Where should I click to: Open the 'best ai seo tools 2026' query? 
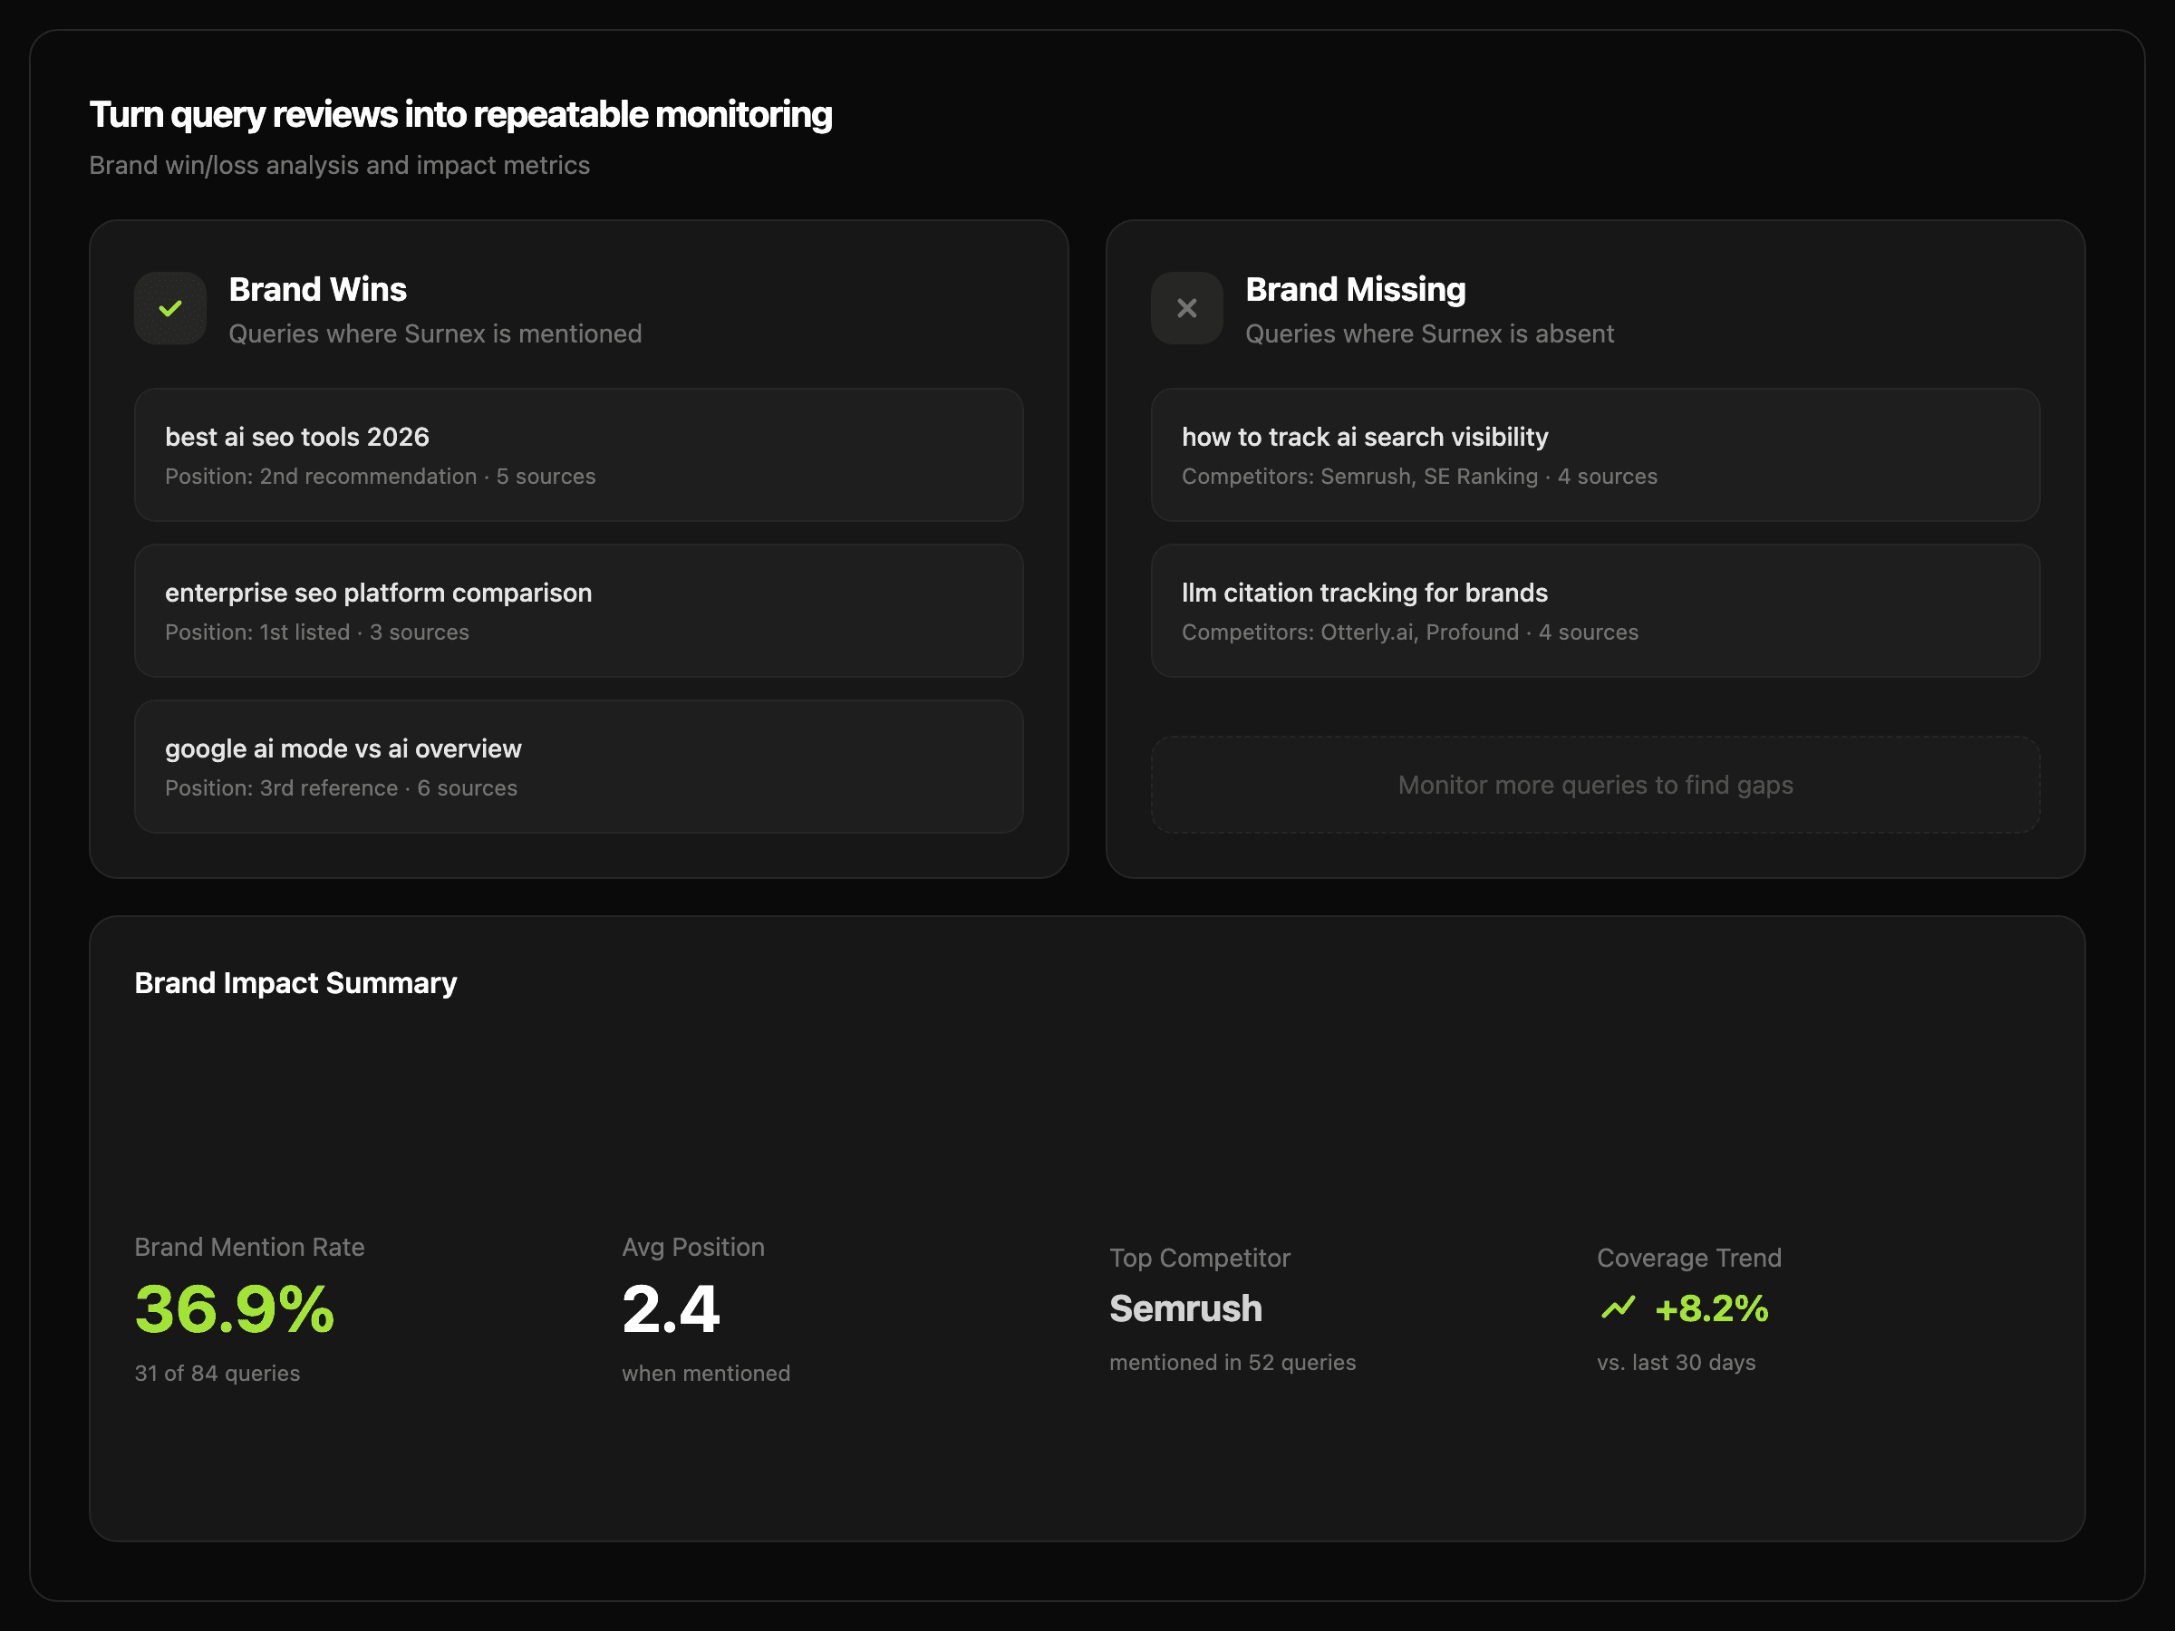pos(578,454)
